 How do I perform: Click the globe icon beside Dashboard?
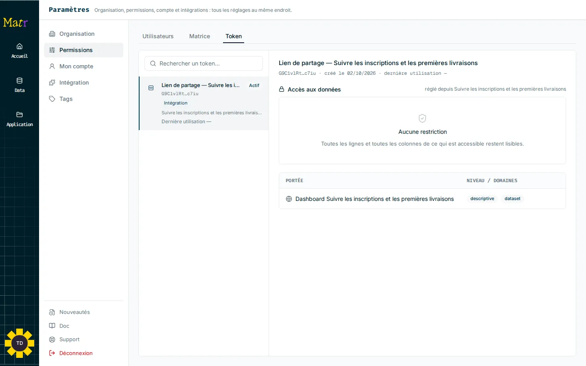(x=289, y=199)
